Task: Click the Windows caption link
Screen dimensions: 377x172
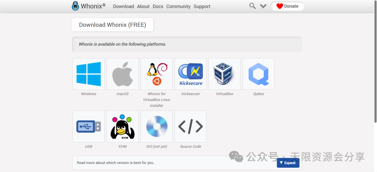Action: click(88, 94)
